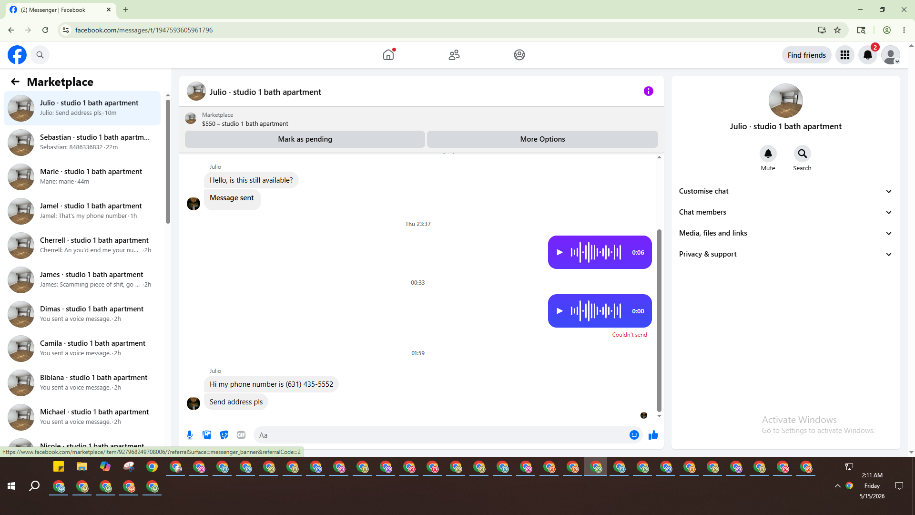Expand Customise chat section
This screenshot has width=915, height=515.
tap(785, 191)
